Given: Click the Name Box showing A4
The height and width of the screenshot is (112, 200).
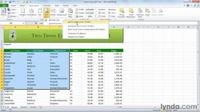Looking at the screenshot, I should pyautogui.click(x=11, y=23).
